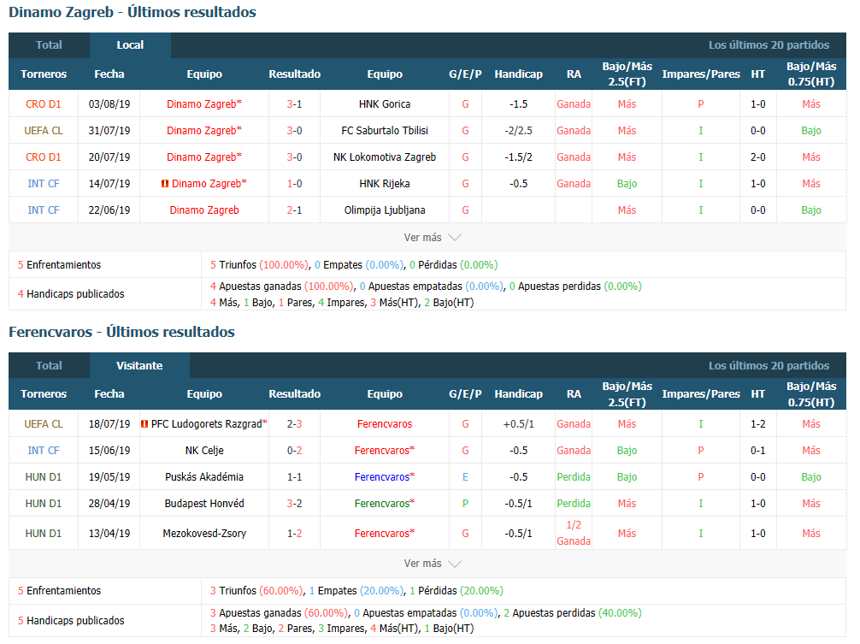The height and width of the screenshot is (644, 860).
Task: Click Dinamo Zagreb in the 22/06/19 row
Action: (204, 210)
